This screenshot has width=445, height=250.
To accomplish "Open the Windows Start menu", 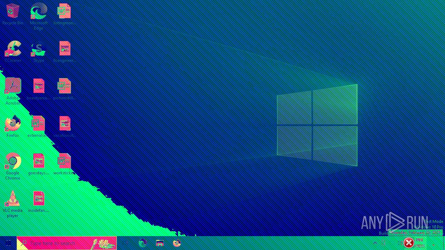I will (x=8, y=243).
